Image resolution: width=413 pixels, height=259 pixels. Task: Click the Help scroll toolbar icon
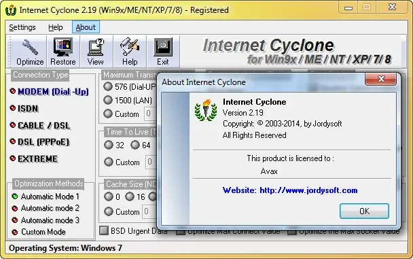[130, 52]
